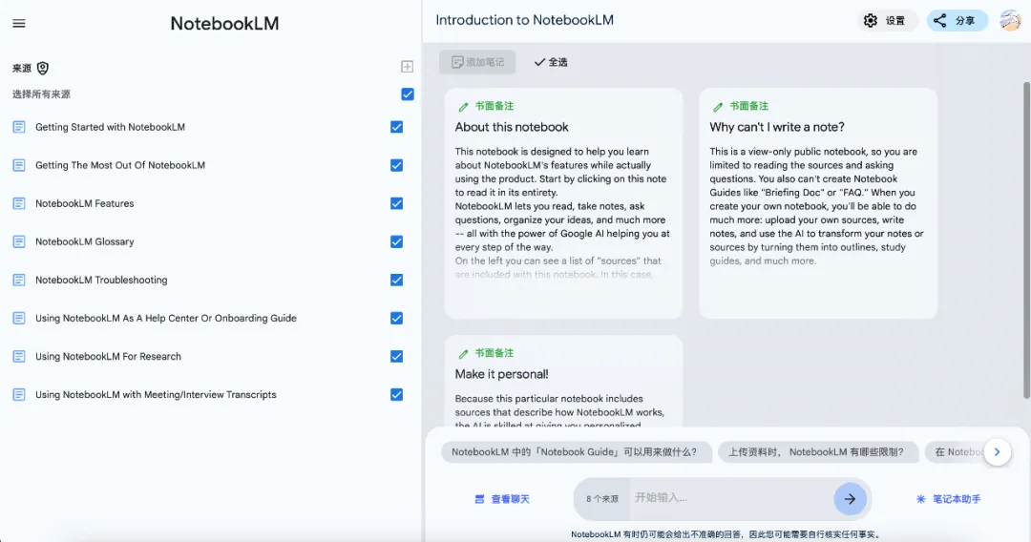Click document icon for NotebookLM Troubleshooting
The width and height of the screenshot is (1031, 542).
[x=19, y=280]
